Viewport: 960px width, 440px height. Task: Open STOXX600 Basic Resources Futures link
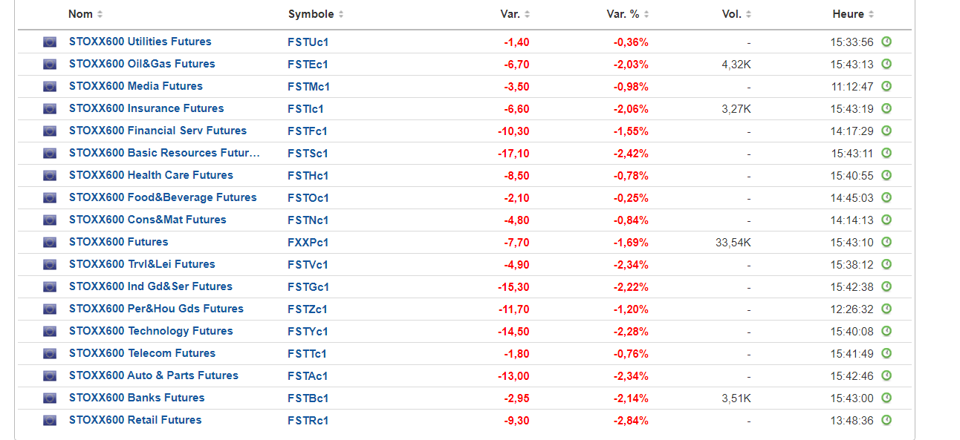tap(164, 153)
